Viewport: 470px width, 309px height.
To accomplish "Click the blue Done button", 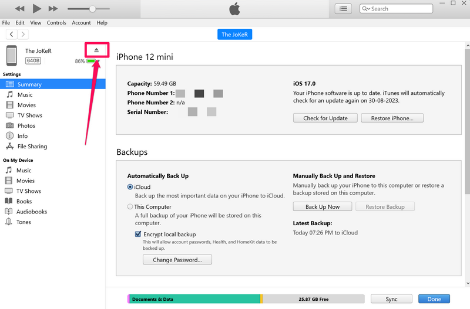I will pyautogui.click(x=434, y=299).
